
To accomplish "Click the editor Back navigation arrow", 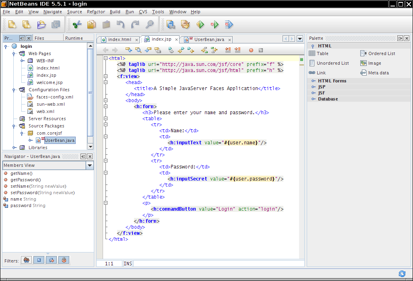I will 105,50.
